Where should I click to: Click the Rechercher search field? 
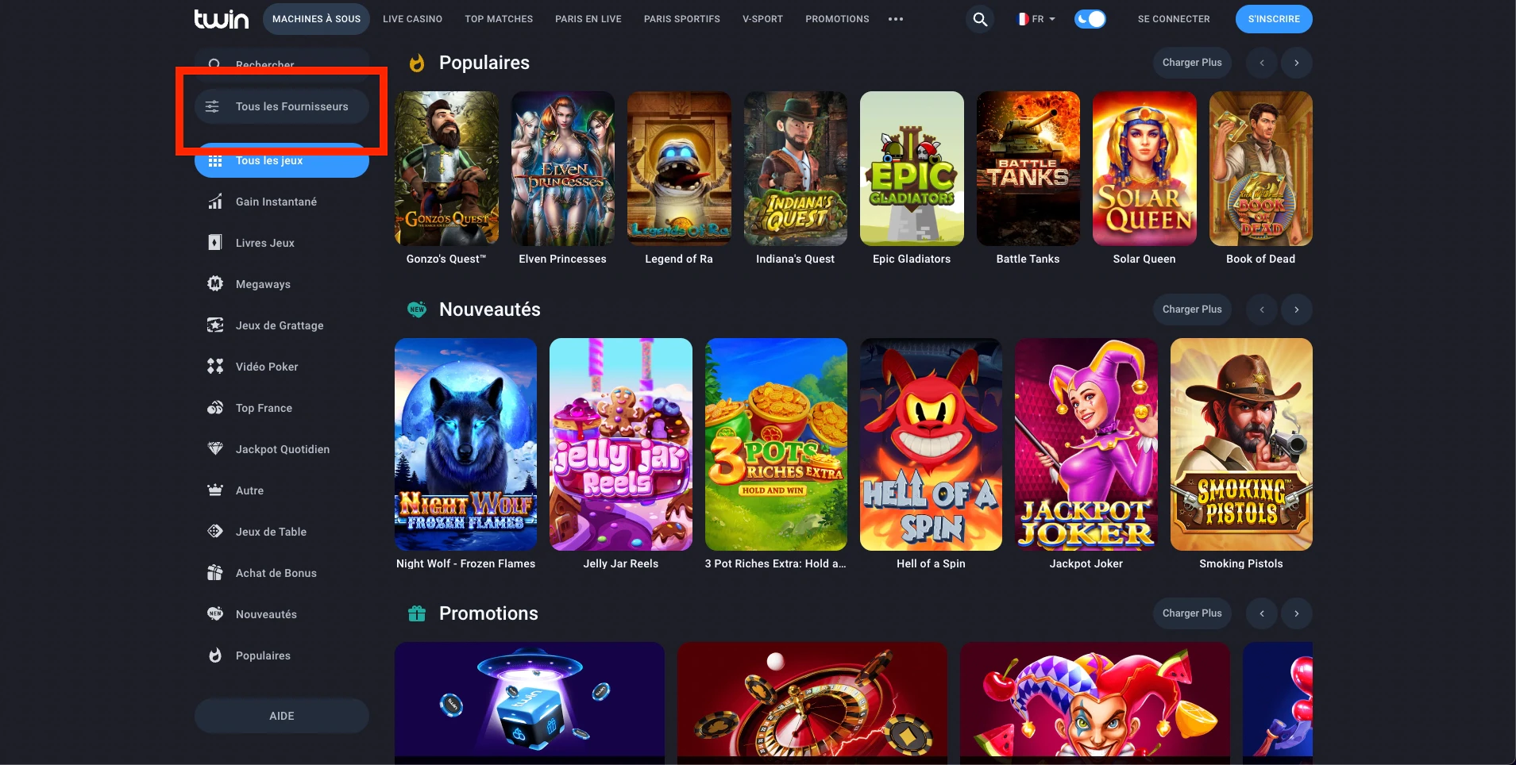tap(282, 63)
